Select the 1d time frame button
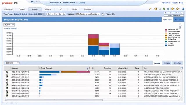 pyautogui.click(x=53, y=14)
